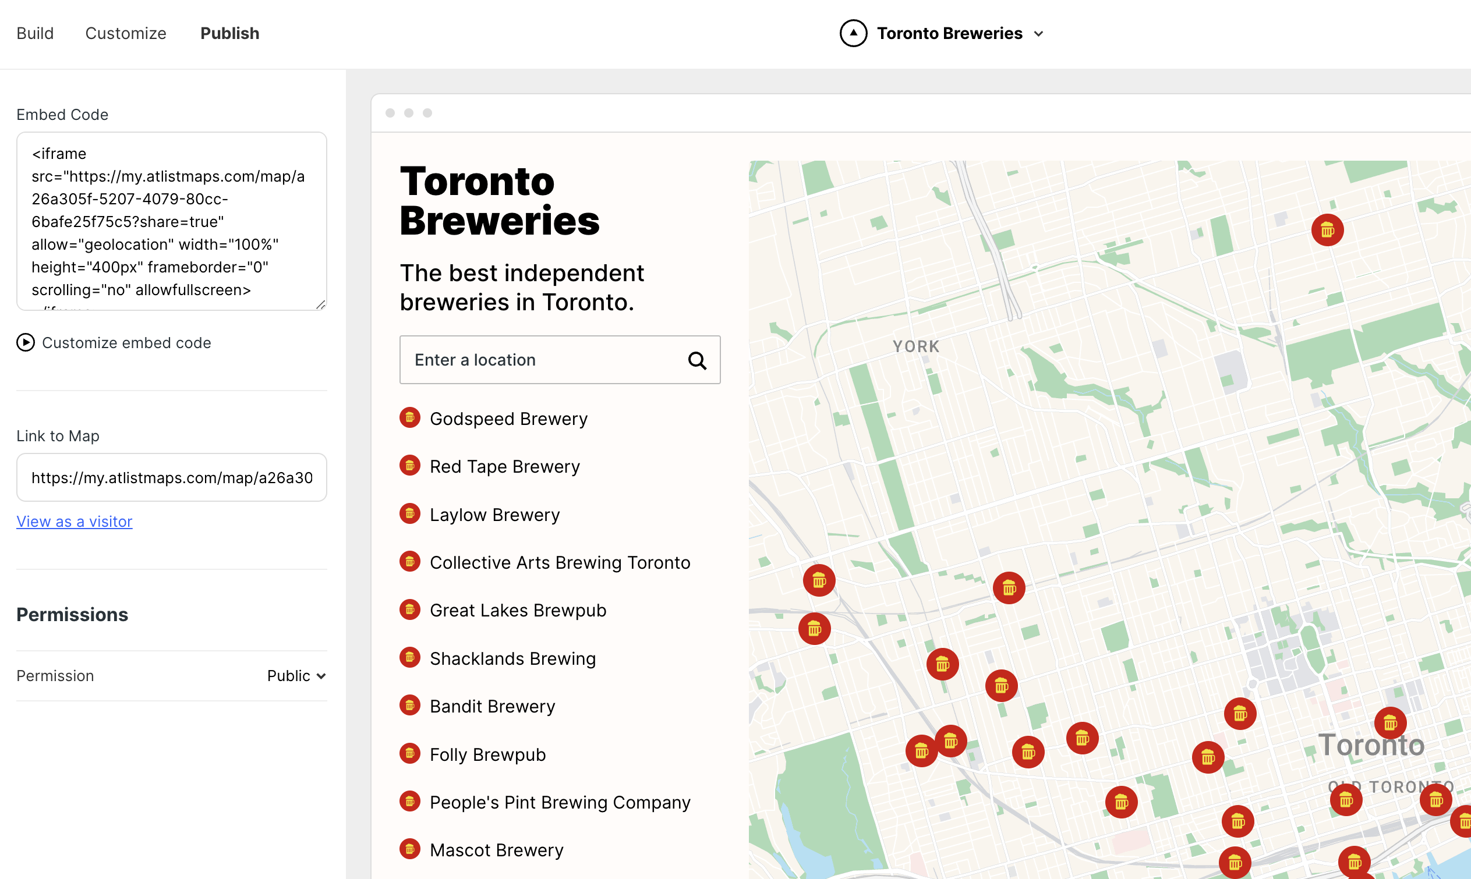Select Godspeed Brewery in the list
This screenshot has width=1471, height=879.
508,419
